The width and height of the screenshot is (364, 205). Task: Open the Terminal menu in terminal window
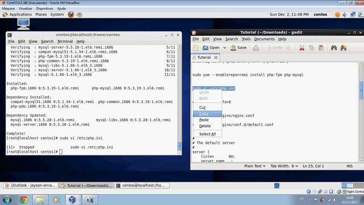65,42
